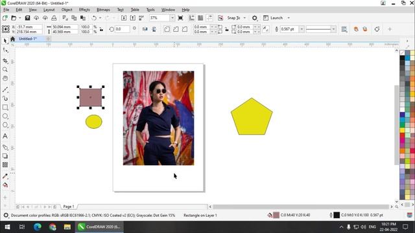Click the Undo button

coord(94,18)
